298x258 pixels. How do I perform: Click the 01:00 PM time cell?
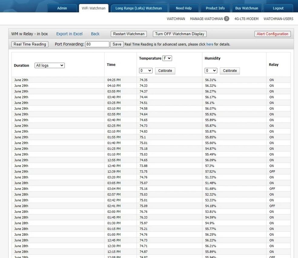(x=114, y=234)
